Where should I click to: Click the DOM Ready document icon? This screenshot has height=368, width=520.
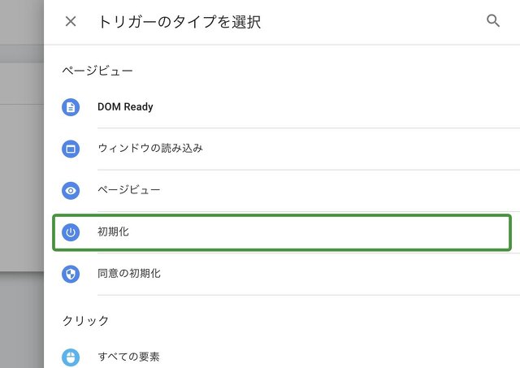point(71,107)
